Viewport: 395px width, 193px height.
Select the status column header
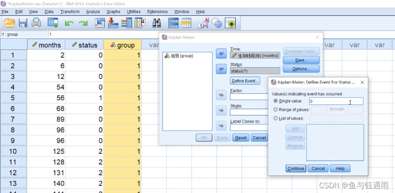(84, 45)
